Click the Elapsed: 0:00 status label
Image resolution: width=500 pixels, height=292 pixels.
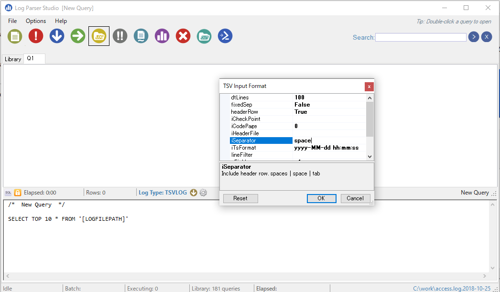click(40, 193)
